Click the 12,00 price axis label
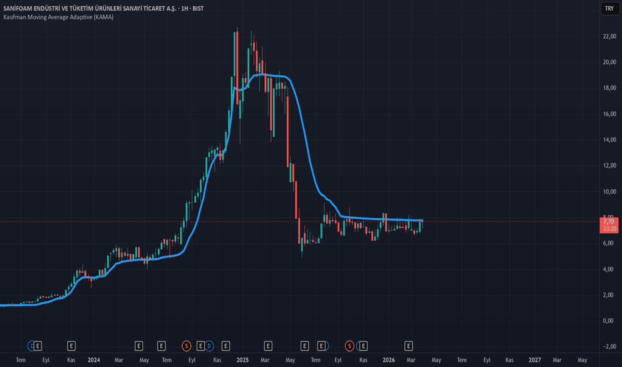 tap(609, 165)
